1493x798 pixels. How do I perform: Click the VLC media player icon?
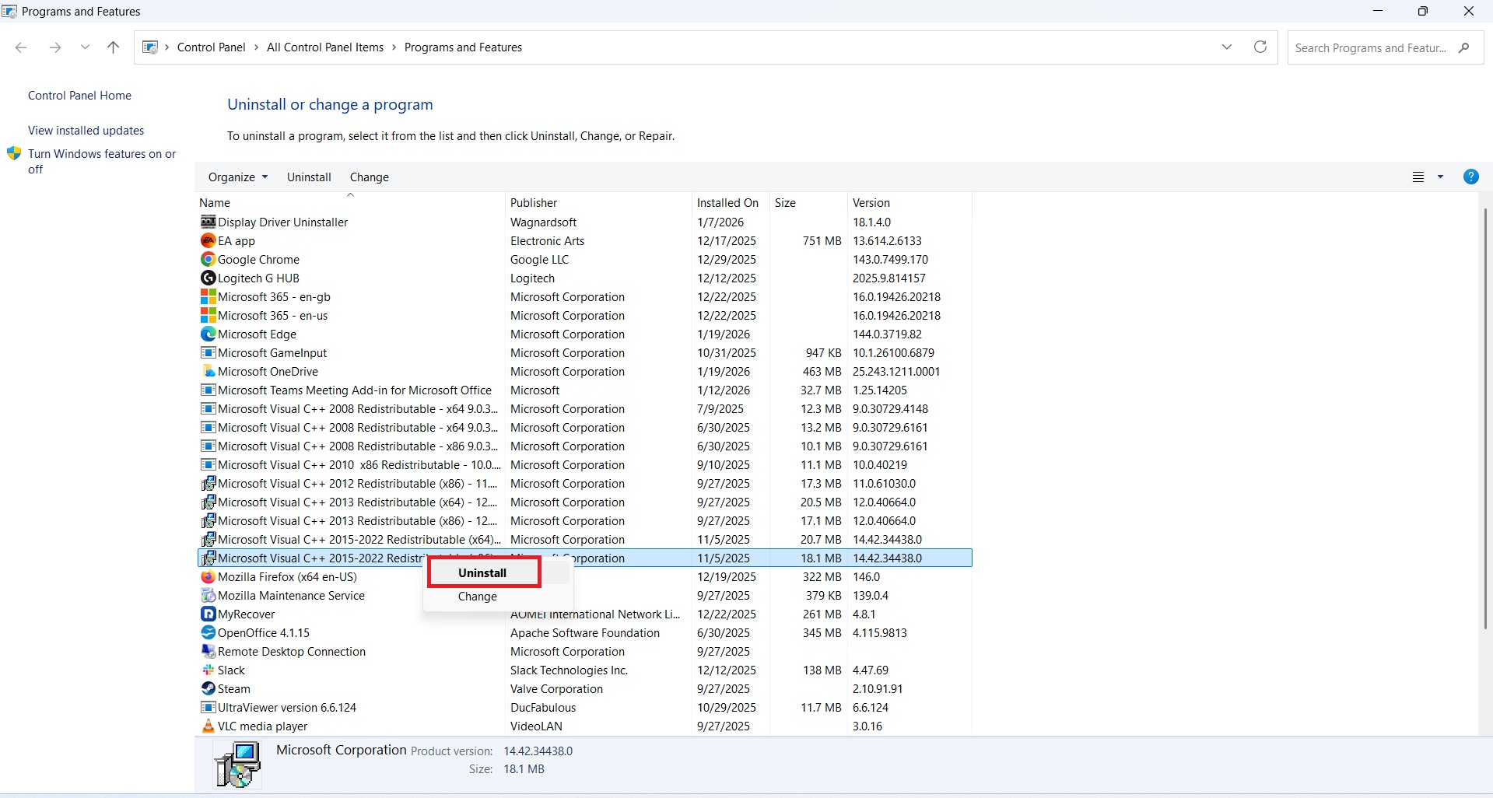pyautogui.click(x=208, y=726)
